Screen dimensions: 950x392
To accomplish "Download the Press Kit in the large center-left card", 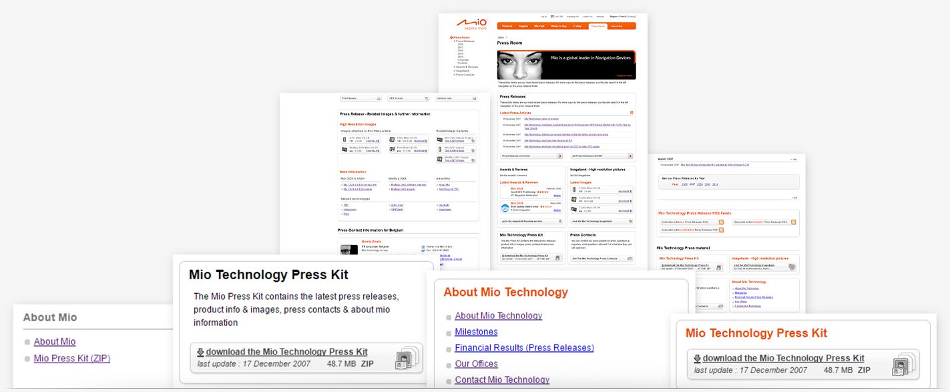I will coord(286,351).
